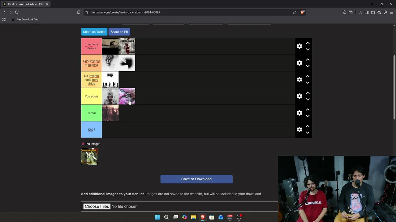The height and width of the screenshot is (222, 396).
Task: Select the Pos equis tier label
Action: pyautogui.click(x=92, y=96)
